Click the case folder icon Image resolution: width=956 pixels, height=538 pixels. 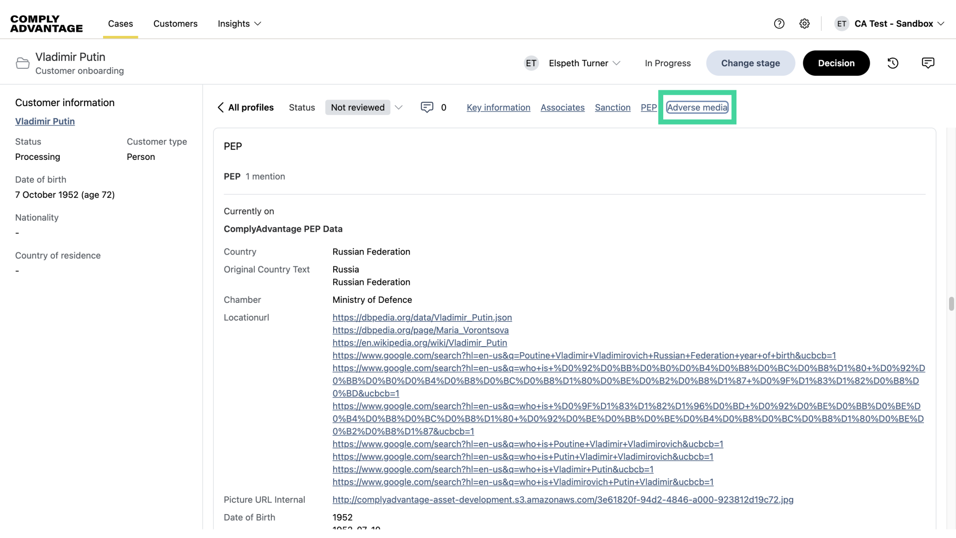click(x=22, y=63)
